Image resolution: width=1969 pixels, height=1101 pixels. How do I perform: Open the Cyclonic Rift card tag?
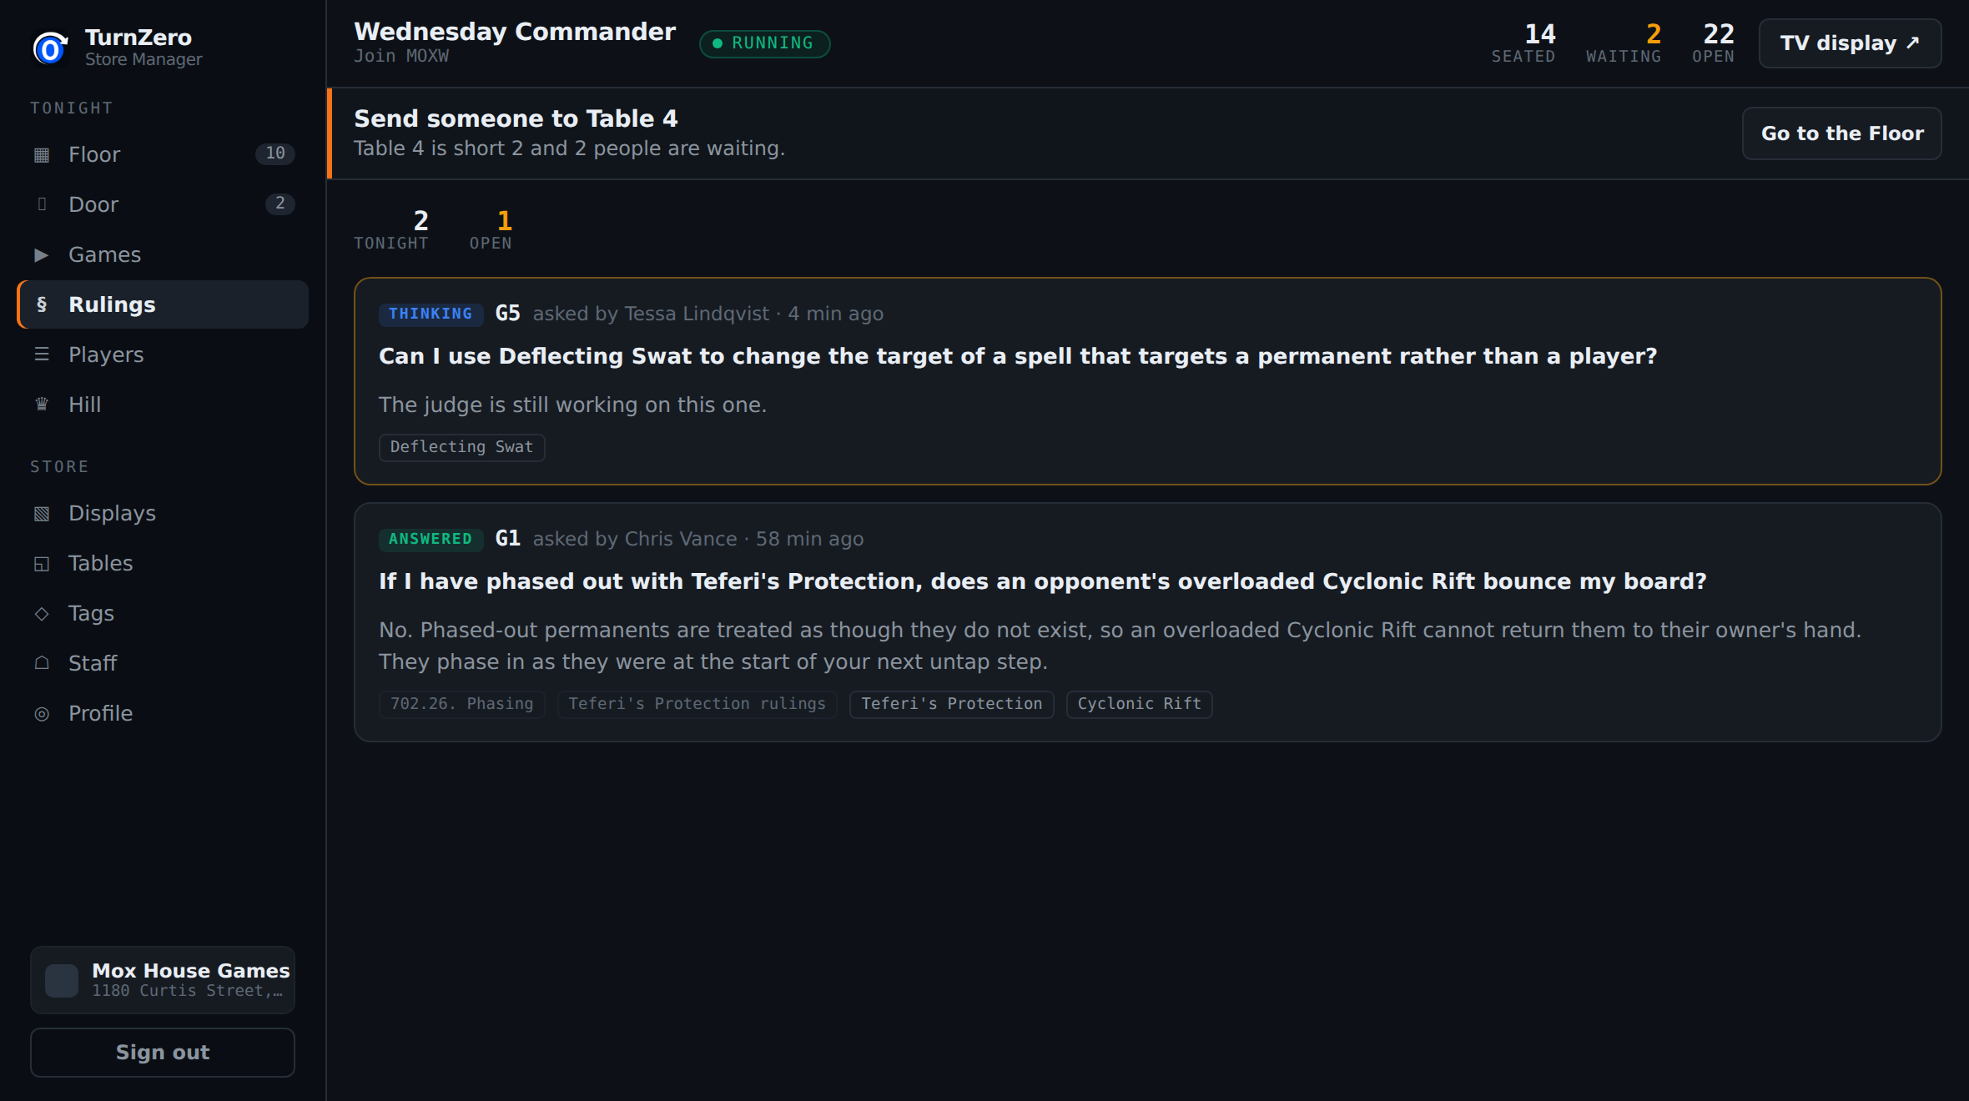(x=1139, y=704)
